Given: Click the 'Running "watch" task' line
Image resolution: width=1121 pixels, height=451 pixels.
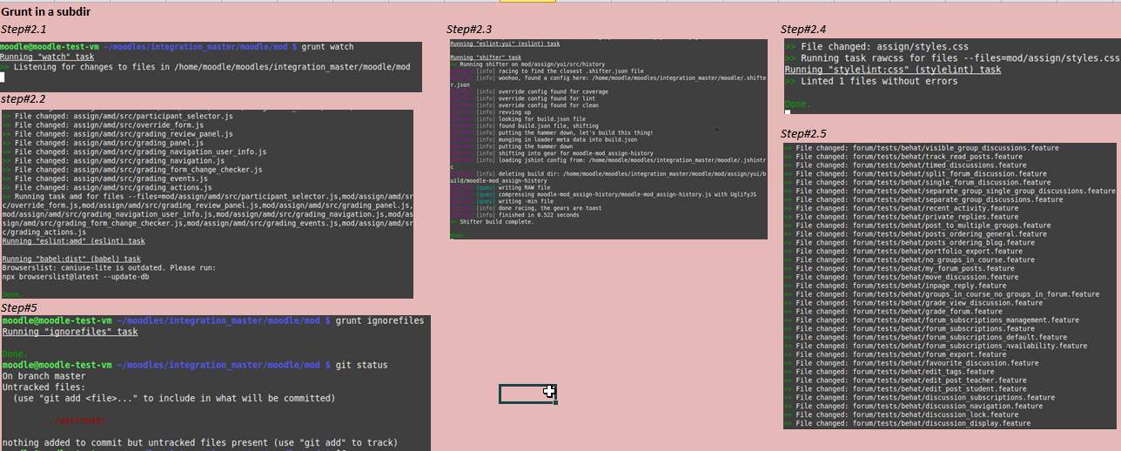Looking at the screenshot, I should tap(47, 57).
